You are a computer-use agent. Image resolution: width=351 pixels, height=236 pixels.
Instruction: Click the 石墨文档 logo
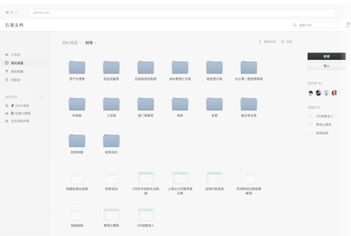click(x=15, y=25)
